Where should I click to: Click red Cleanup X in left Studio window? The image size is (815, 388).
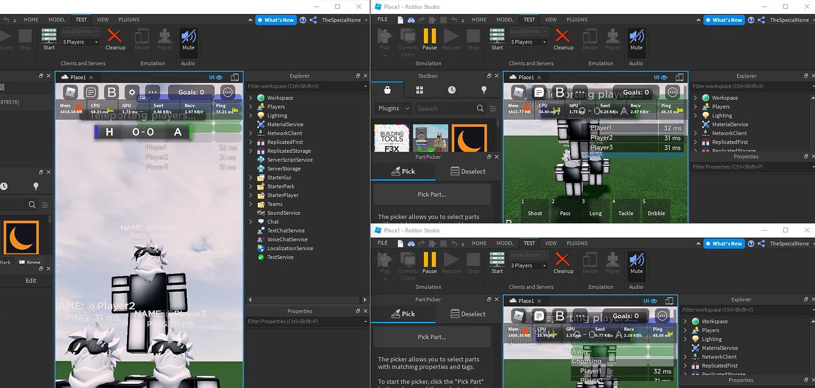click(x=115, y=39)
